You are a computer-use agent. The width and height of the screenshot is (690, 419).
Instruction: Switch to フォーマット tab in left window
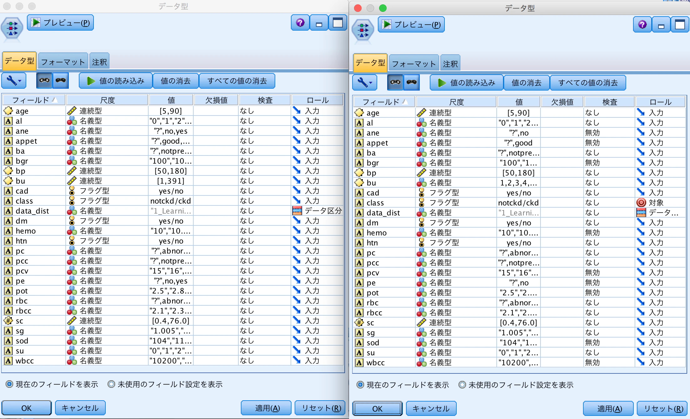(x=63, y=62)
